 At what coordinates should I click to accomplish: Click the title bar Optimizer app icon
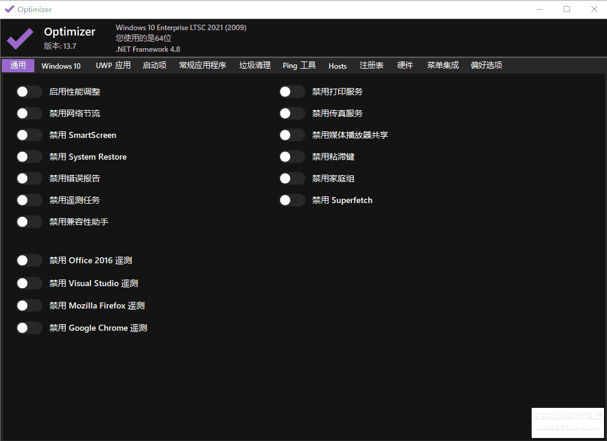click(x=9, y=9)
